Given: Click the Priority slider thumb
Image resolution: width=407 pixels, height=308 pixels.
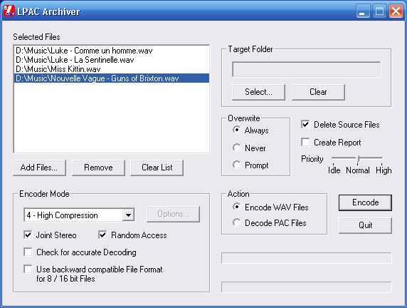Looking at the screenshot, I should coord(358,159).
